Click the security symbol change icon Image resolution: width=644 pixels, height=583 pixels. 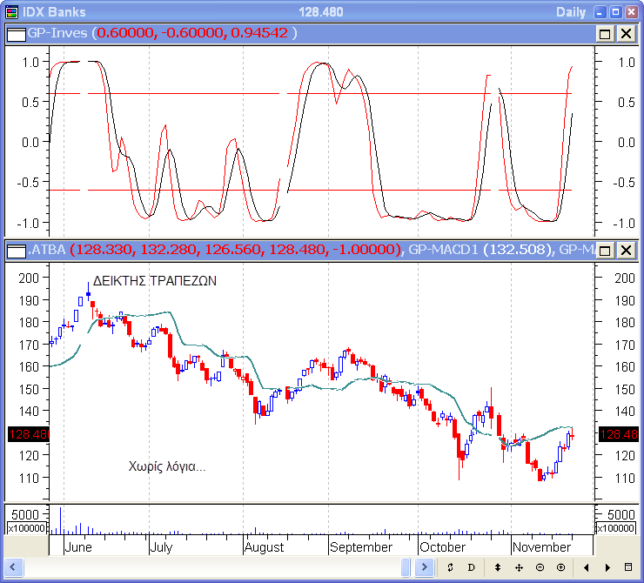coord(450,567)
